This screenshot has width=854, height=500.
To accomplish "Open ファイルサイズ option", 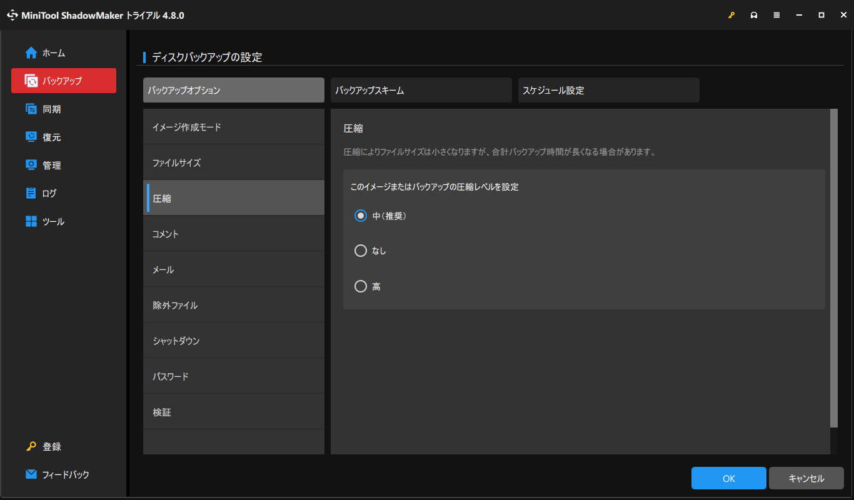I will pyautogui.click(x=234, y=162).
